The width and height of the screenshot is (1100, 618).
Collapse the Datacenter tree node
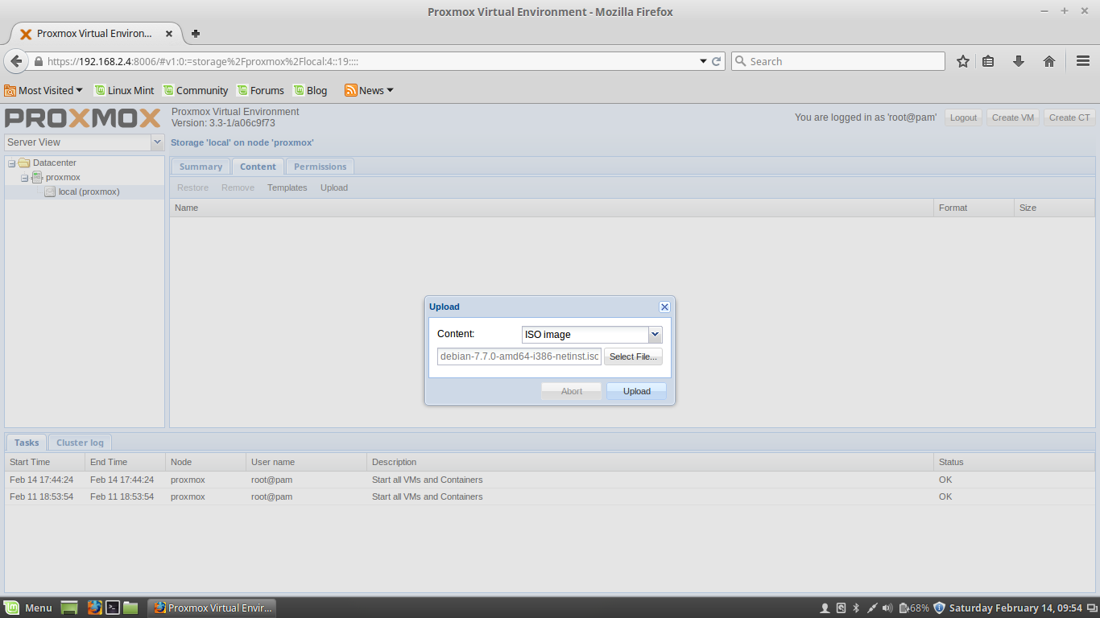point(12,163)
